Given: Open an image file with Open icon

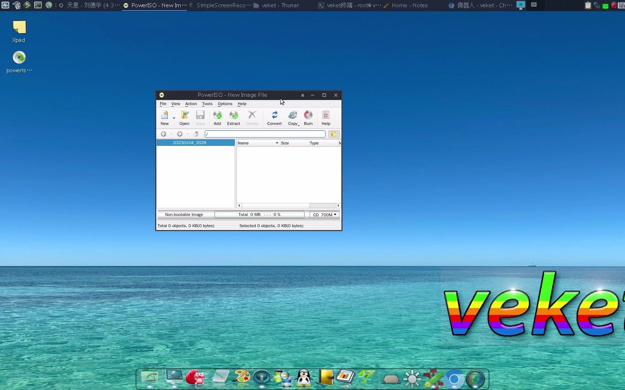Looking at the screenshot, I should coord(184,118).
